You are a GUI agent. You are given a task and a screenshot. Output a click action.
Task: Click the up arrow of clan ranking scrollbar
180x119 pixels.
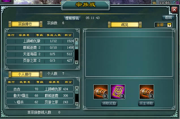pyautogui.click(x=77, y=40)
